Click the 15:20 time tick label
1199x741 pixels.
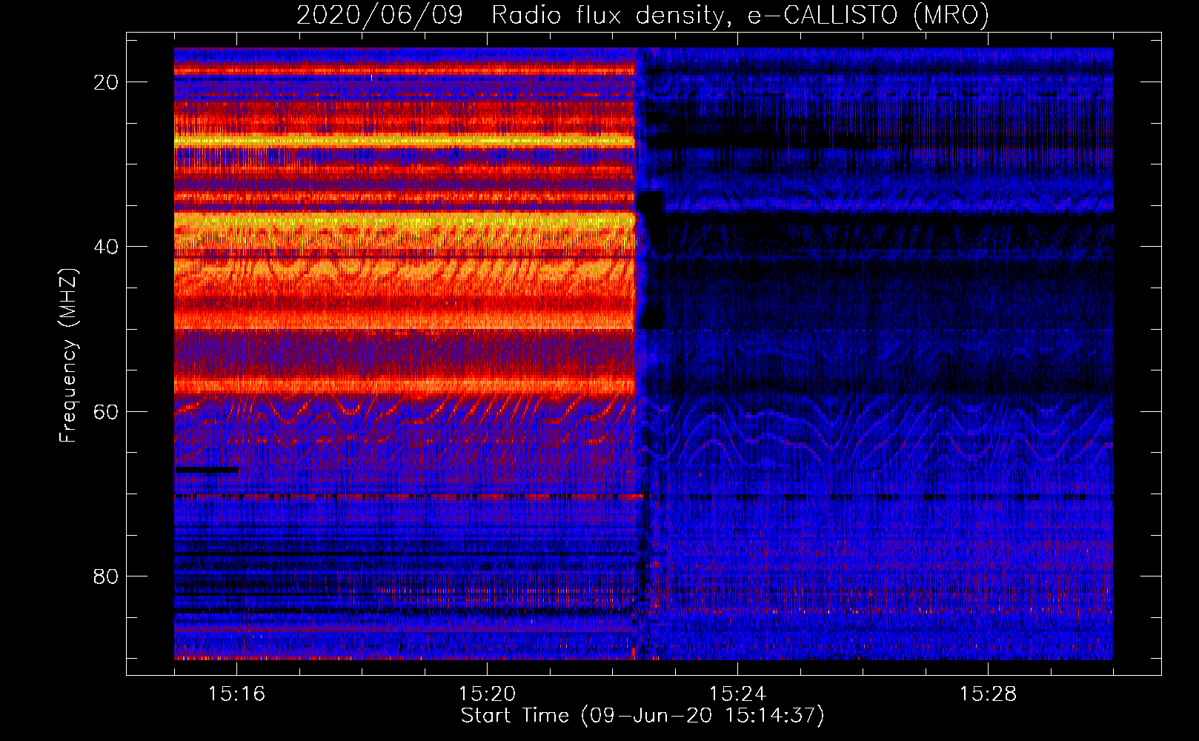487,694
